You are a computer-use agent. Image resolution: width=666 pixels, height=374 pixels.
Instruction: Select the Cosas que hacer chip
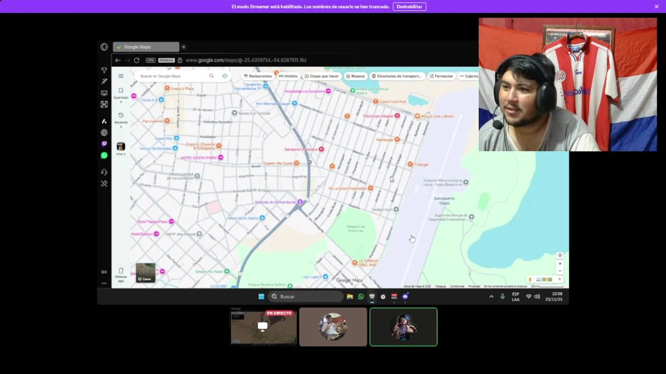coord(322,76)
